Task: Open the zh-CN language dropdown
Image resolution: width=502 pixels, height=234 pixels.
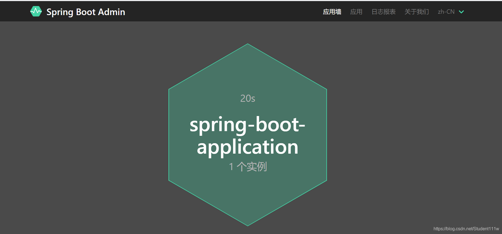Action: 451,12
